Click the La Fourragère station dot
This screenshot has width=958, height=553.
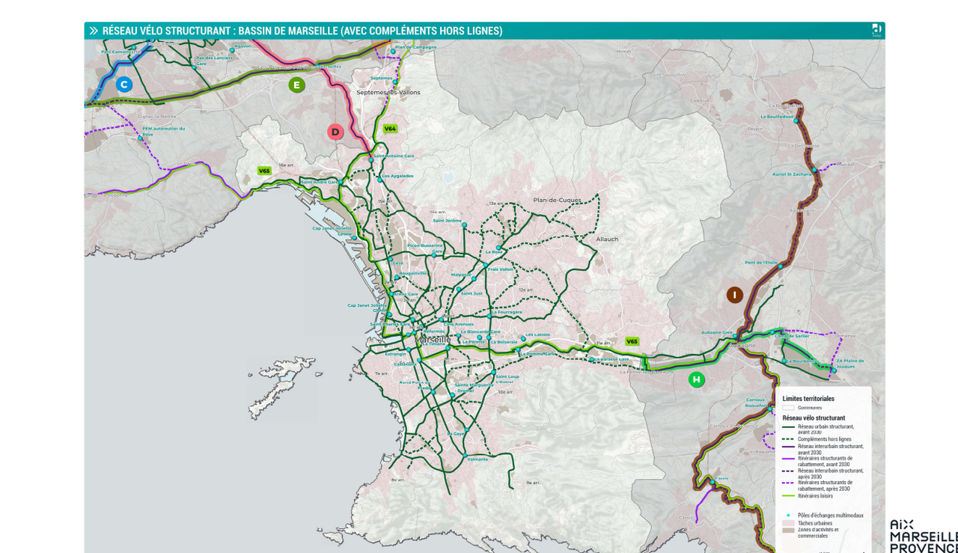pyautogui.click(x=489, y=317)
